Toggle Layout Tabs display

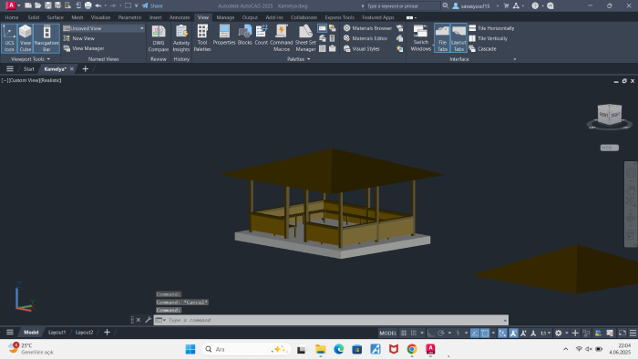click(458, 38)
